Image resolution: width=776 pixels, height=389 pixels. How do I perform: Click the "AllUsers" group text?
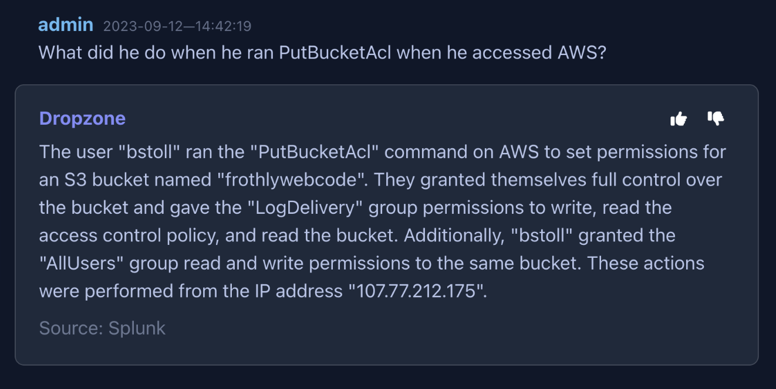click(x=82, y=263)
